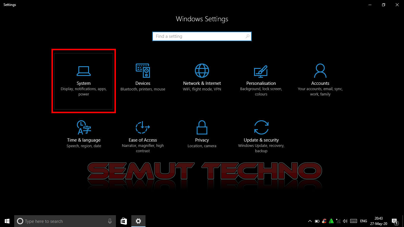Image resolution: width=404 pixels, height=227 pixels.
Task: Click the 'Ease of Access' label
Action: point(143,140)
